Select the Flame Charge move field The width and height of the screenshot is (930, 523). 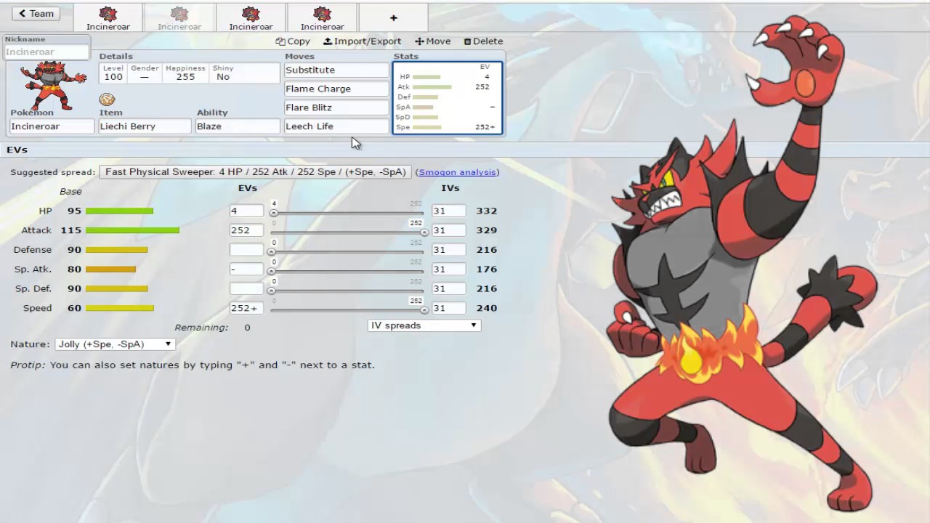(x=336, y=89)
